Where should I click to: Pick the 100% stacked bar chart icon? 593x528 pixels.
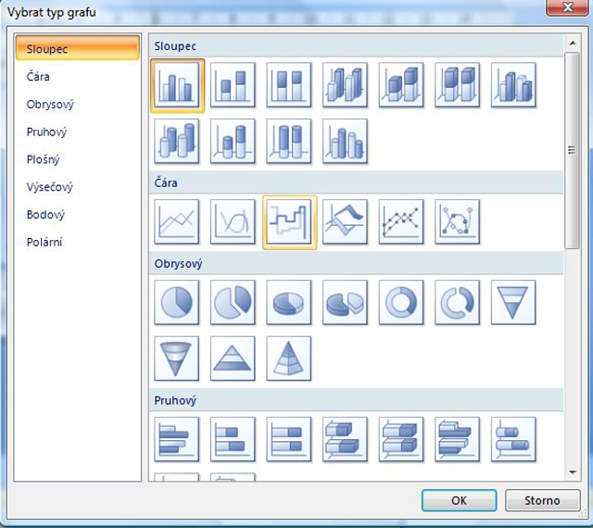coord(288,439)
